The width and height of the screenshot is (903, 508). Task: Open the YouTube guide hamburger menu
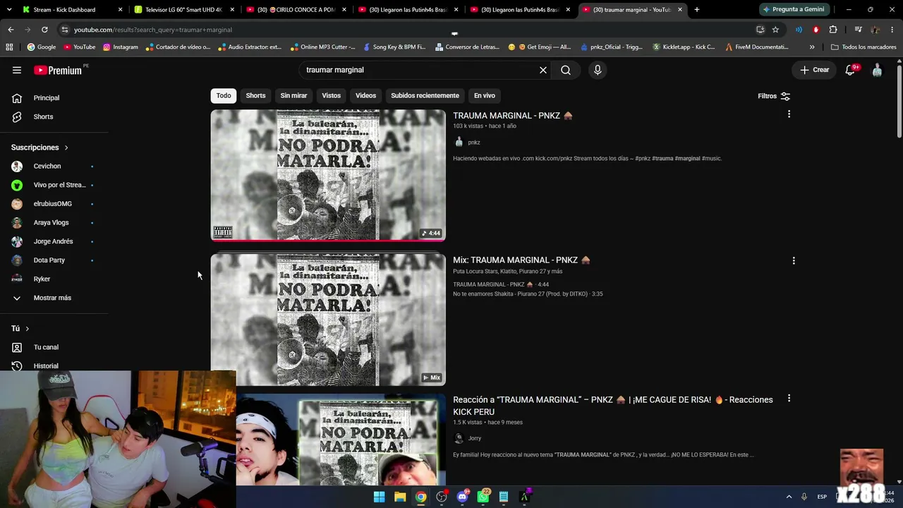(x=17, y=70)
